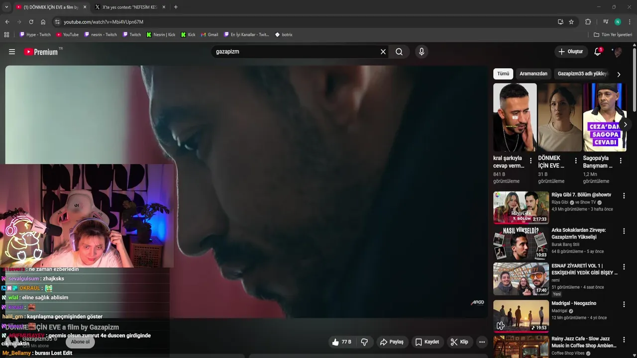
Task: Open options for DÖNMEK İÇİN EVE short
Action: coord(576,161)
